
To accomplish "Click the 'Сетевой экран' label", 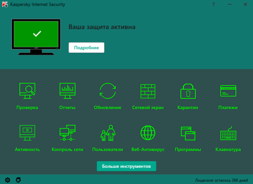I will 148,107.
